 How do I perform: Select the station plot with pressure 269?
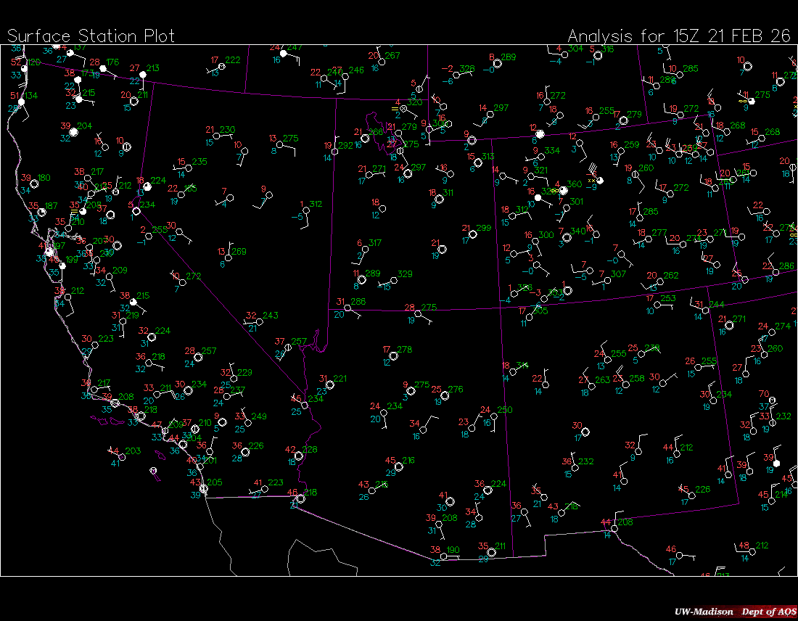228,258
